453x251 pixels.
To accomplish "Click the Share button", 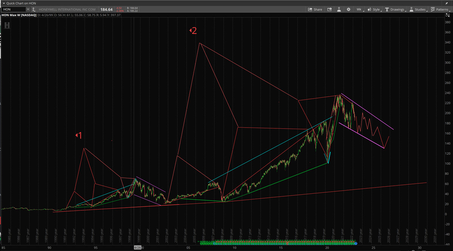I will [x=315, y=9].
